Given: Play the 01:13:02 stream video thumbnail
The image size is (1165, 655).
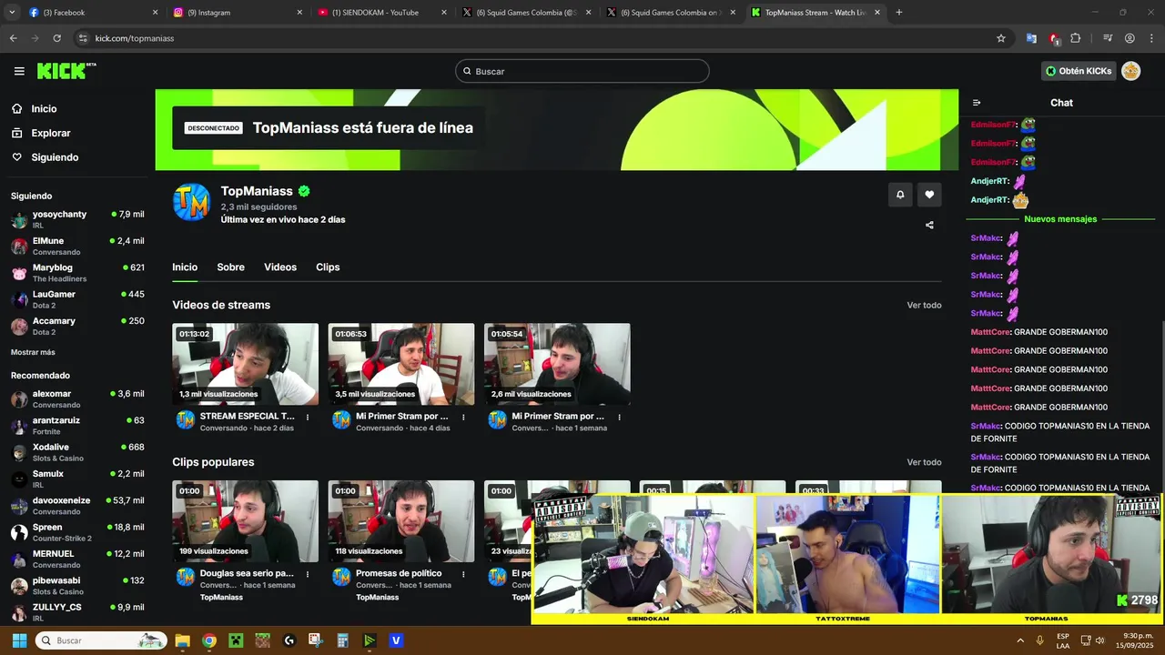Looking at the screenshot, I should point(245,364).
